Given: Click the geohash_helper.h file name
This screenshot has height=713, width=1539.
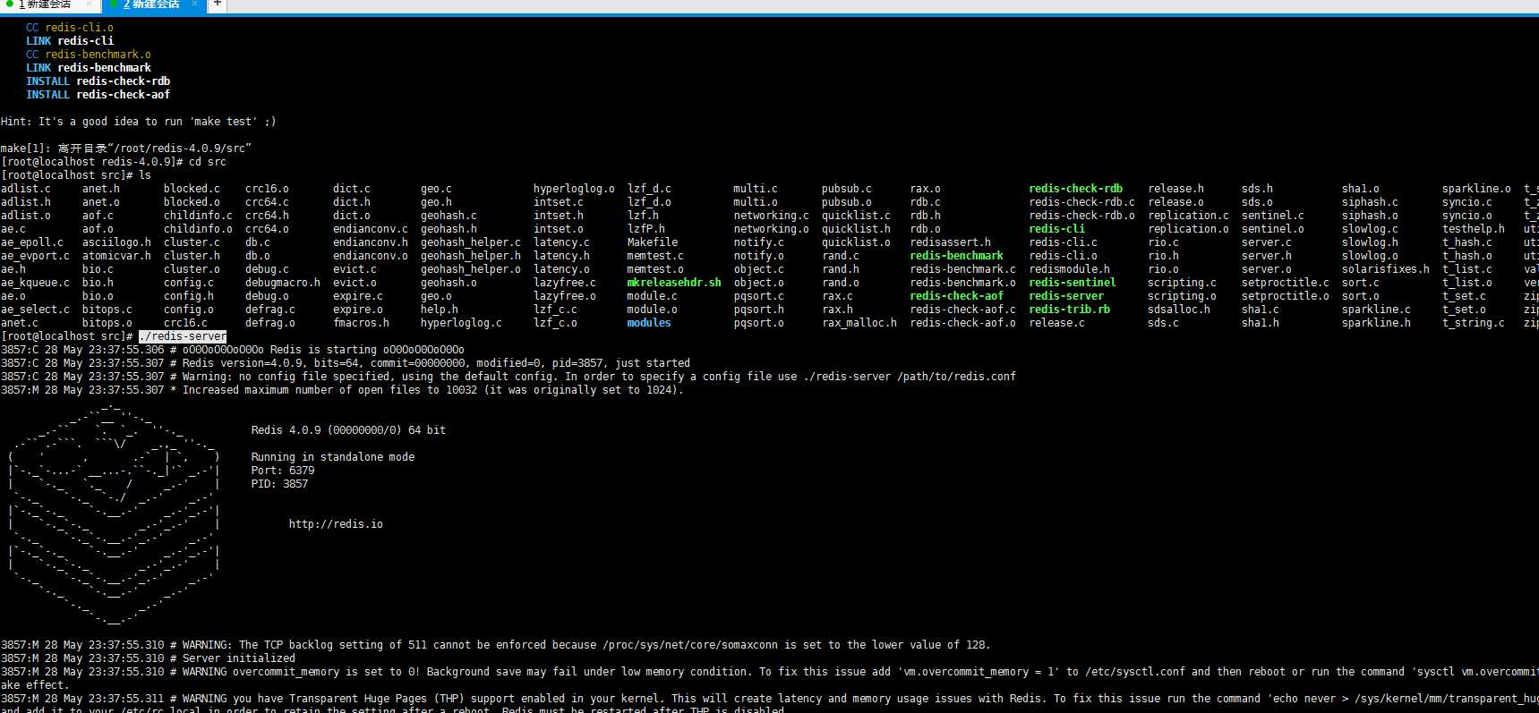Looking at the screenshot, I should coord(470,256).
